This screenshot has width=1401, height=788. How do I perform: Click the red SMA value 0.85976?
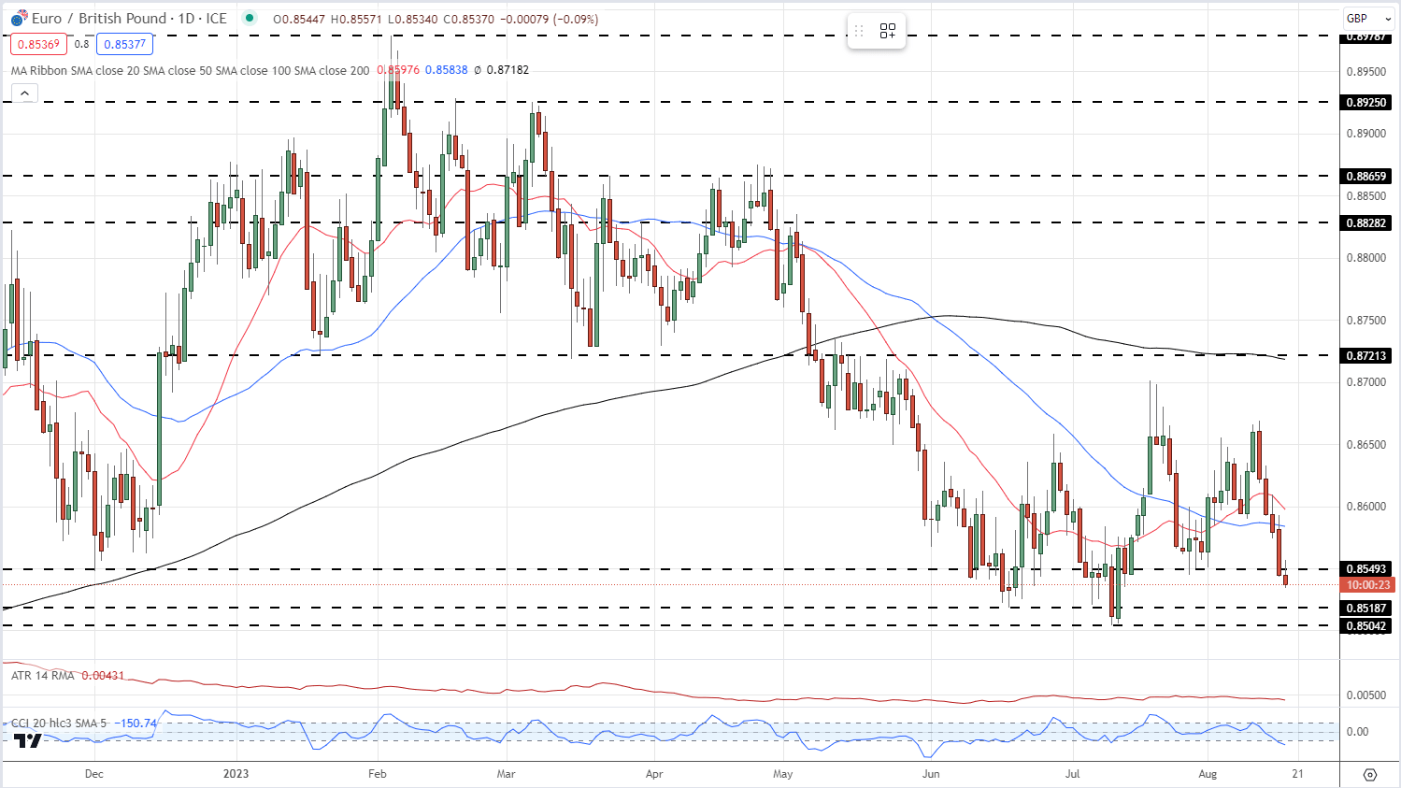coord(398,70)
